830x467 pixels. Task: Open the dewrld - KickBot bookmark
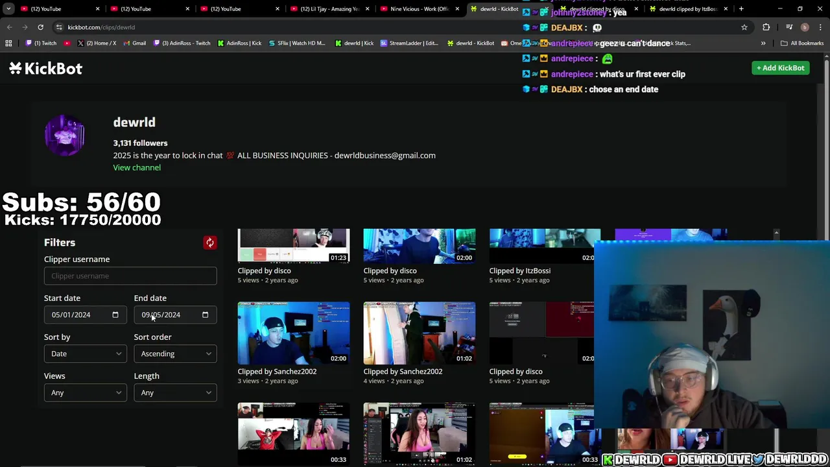(471, 43)
